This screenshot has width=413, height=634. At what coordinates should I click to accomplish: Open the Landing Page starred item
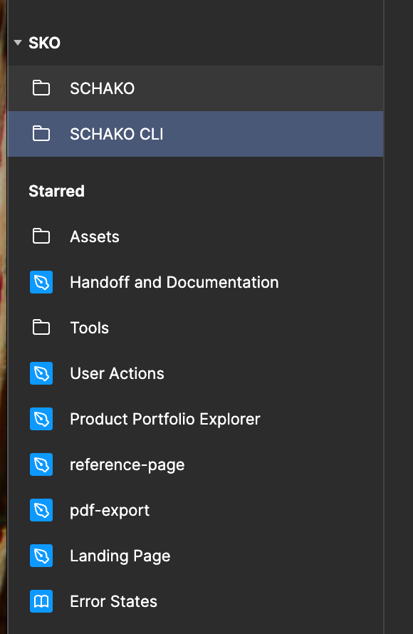[120, 556]
